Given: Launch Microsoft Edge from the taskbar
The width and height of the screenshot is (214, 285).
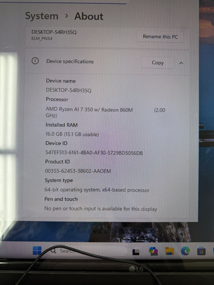Looking at the screenshot, I should coord(185,251).
